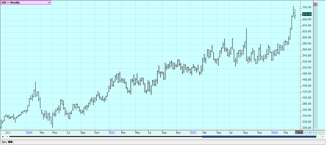This screenshot has height=145, width=326.
Task: Click the first Oct label on the time axis
Action: point(8,132)
